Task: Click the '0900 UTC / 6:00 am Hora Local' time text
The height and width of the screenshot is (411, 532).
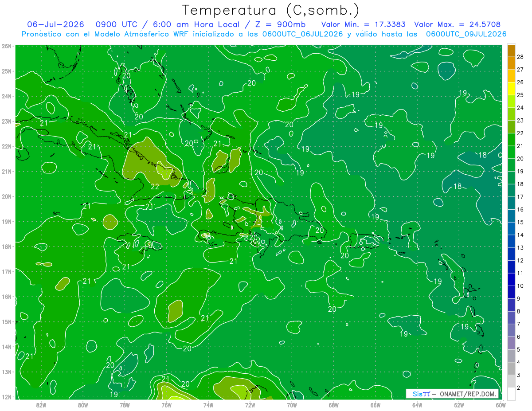Action: 168,24
